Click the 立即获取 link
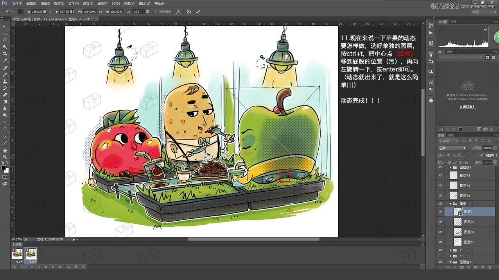This screenshot has height=280, width=499. pos(468,106)
